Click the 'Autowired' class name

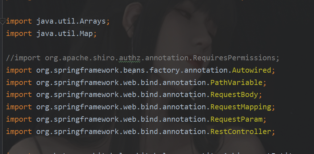(x=252, y=70)
